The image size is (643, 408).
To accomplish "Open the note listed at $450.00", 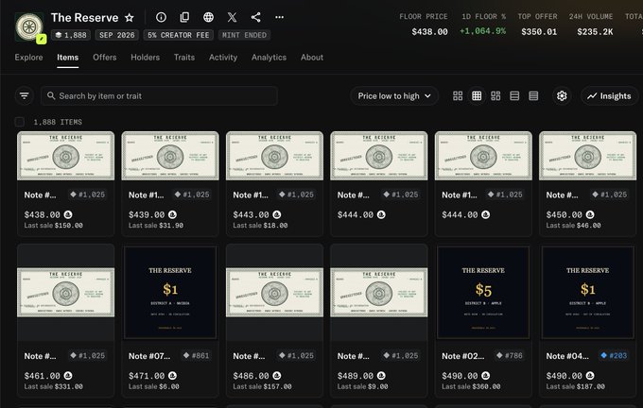I will tap(587, 183).
